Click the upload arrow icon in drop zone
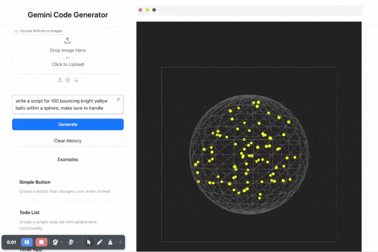The image size is (378, 252). (67, 40)
